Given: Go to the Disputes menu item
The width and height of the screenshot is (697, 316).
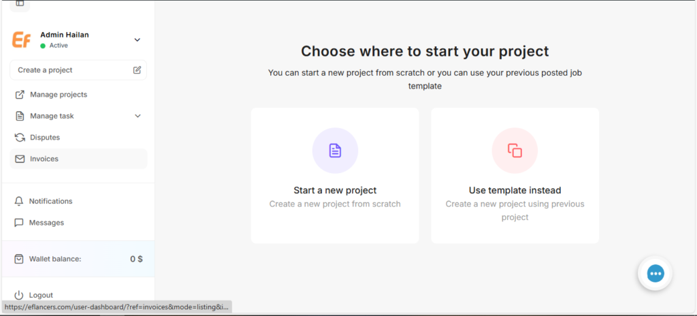Looking at the screenshot, I should coord(45,138).
